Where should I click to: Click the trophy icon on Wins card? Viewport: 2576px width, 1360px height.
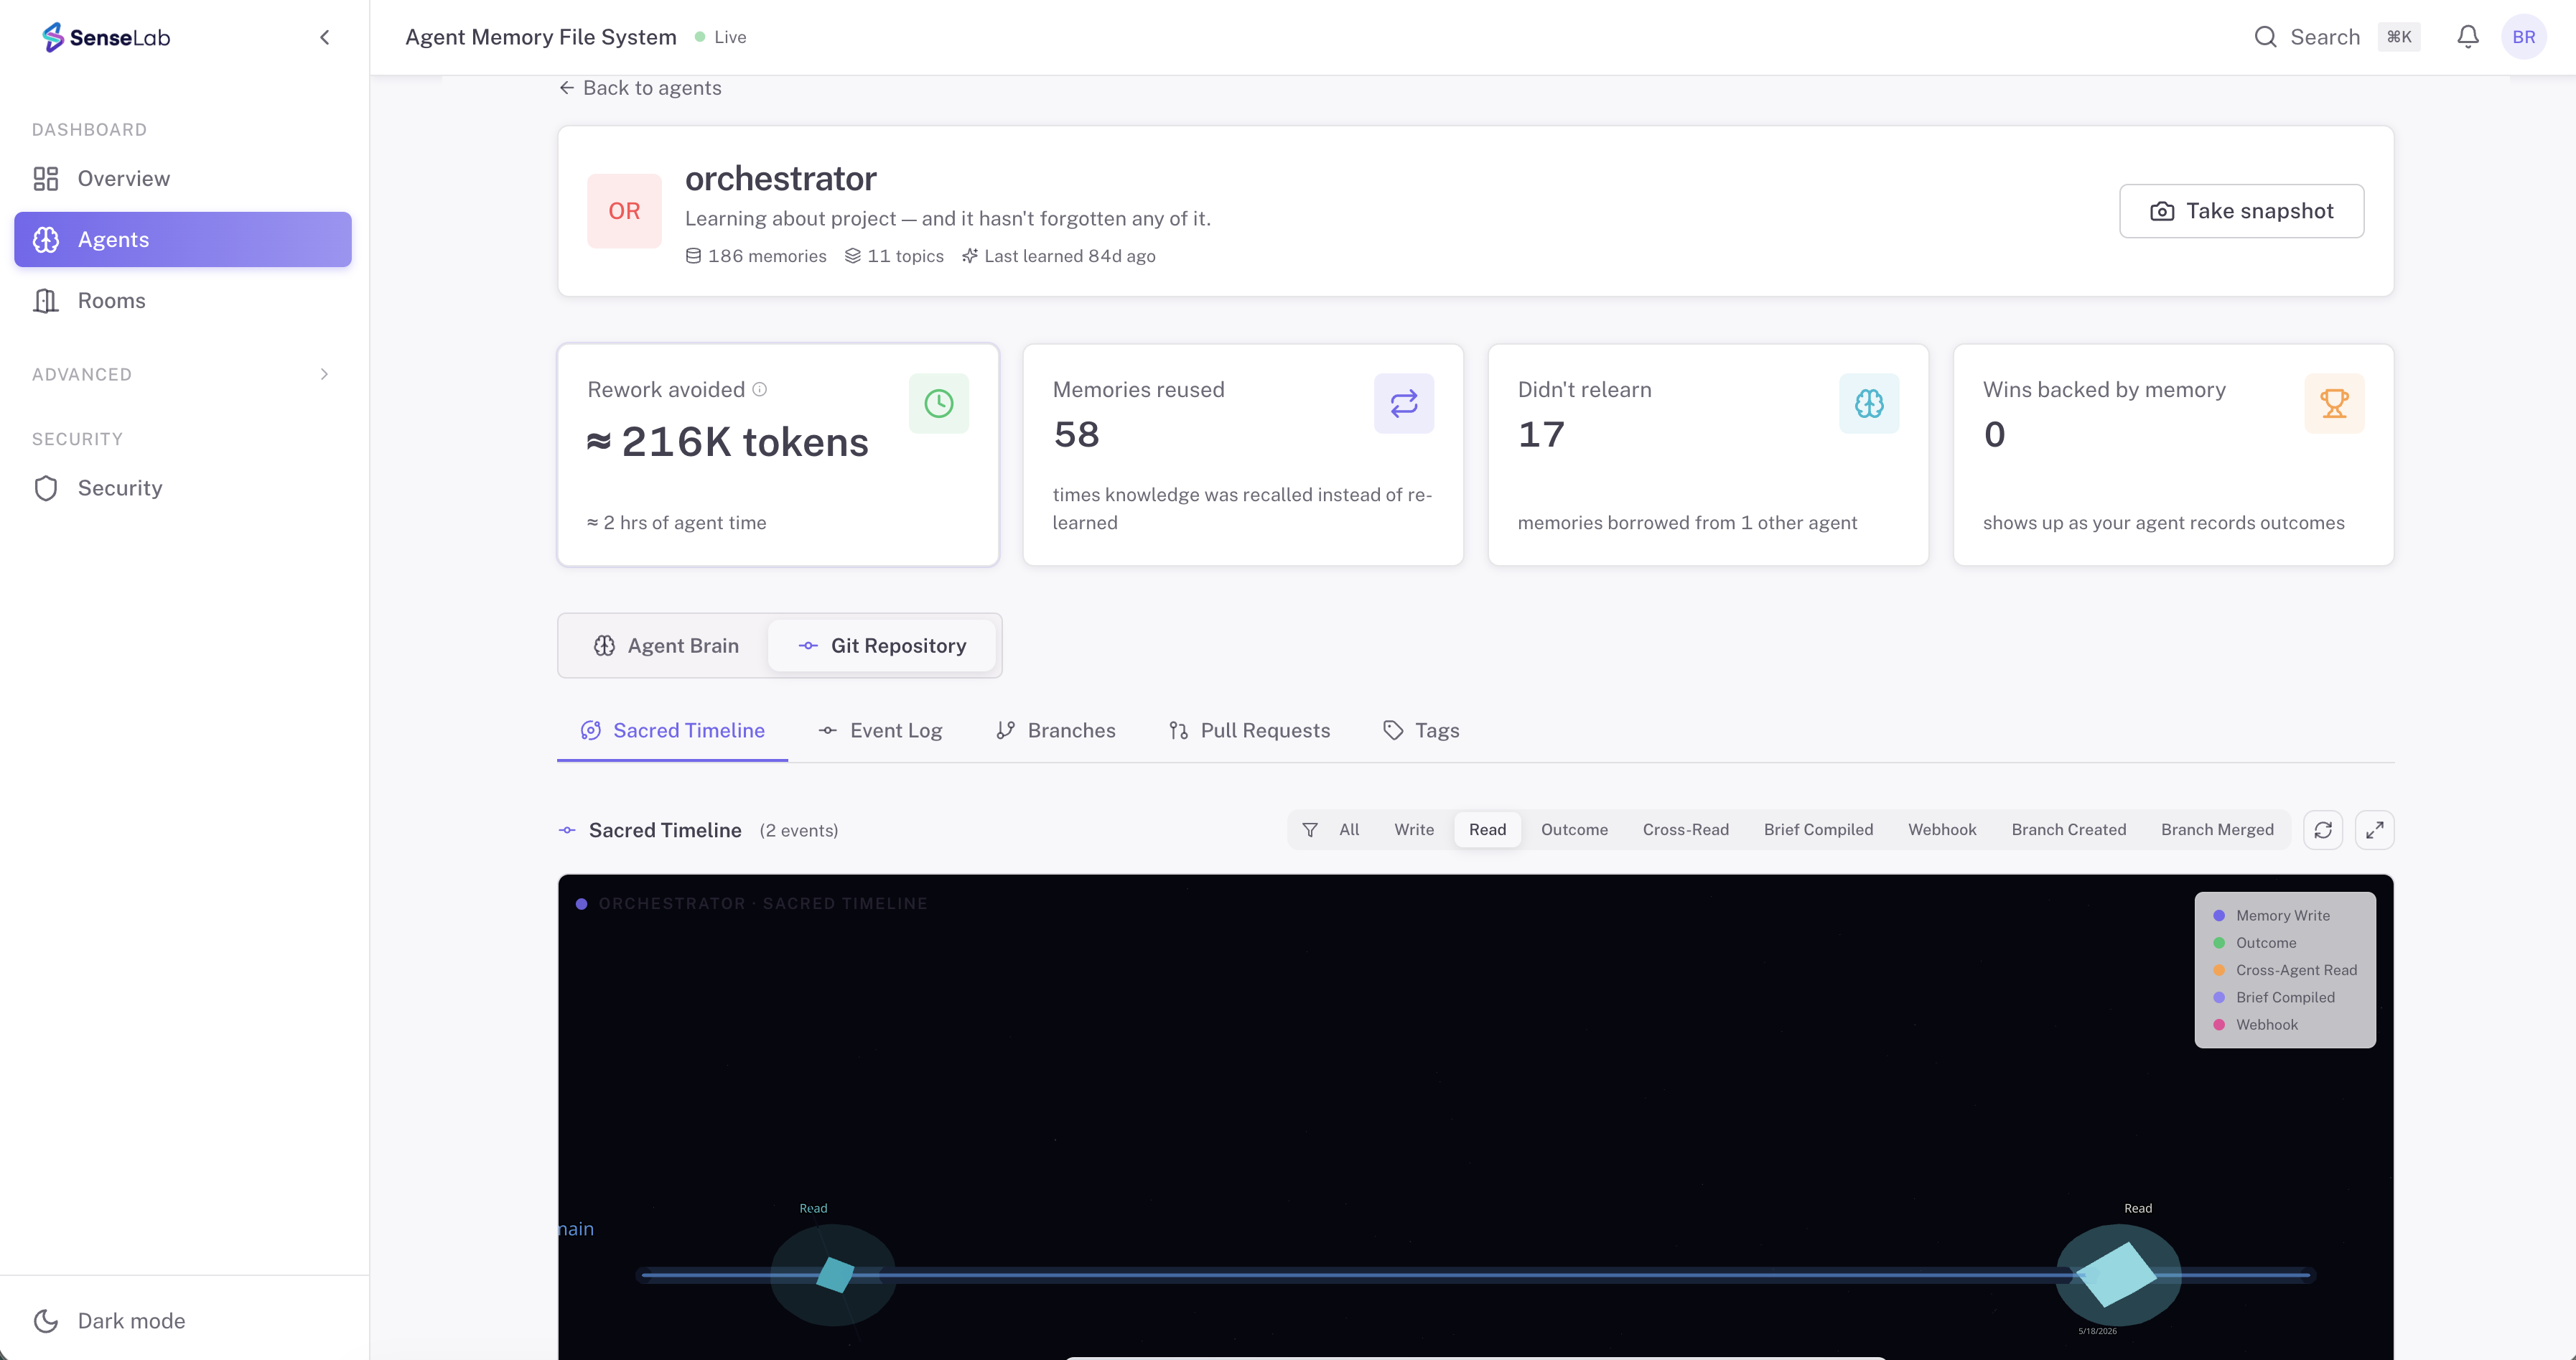(x=2334, y=404)
